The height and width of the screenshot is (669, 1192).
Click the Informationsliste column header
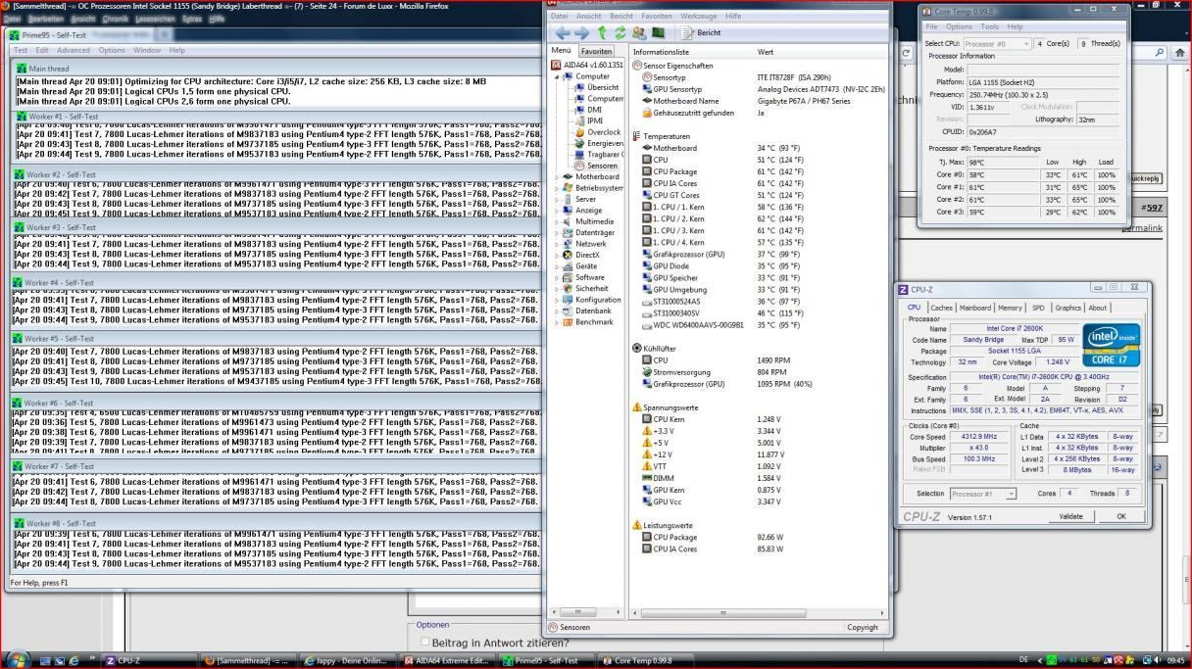click(x=692, y=52)
